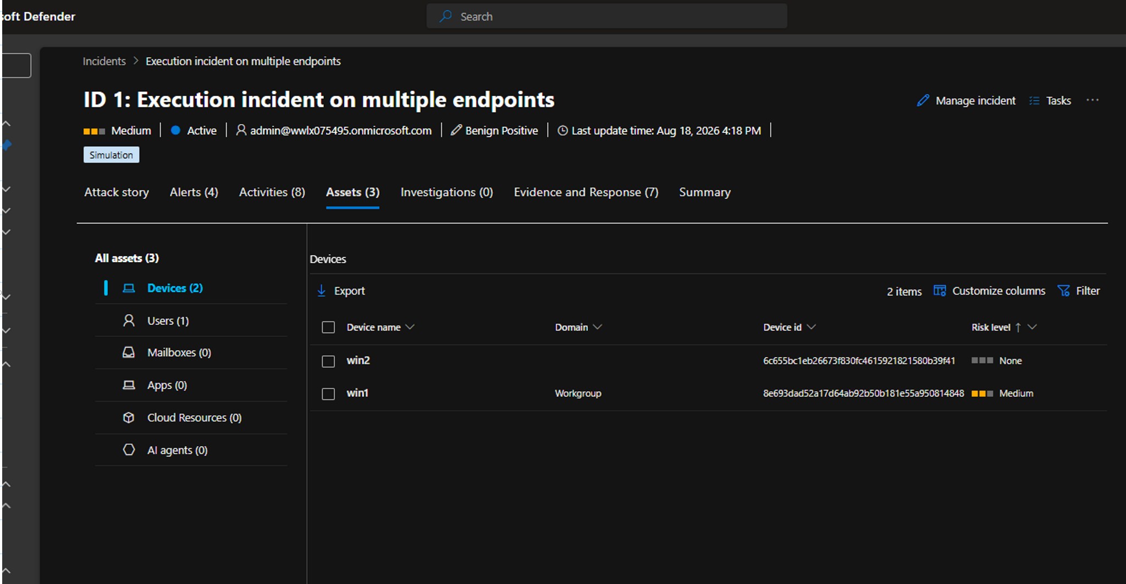
Task: Select All assets (3) heading
Action: pos(127,258)
